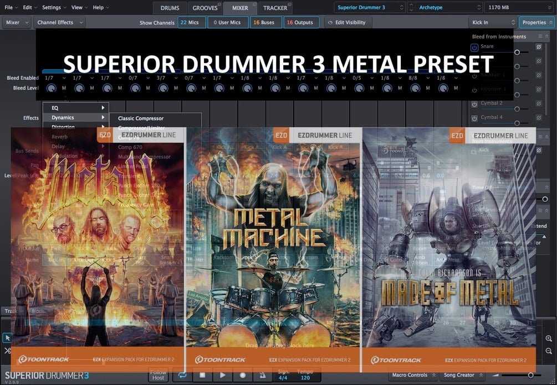The width and height of the screenshot is (557, 385).
Task: Click the master volume speaker icon
Action: point(495,375)
